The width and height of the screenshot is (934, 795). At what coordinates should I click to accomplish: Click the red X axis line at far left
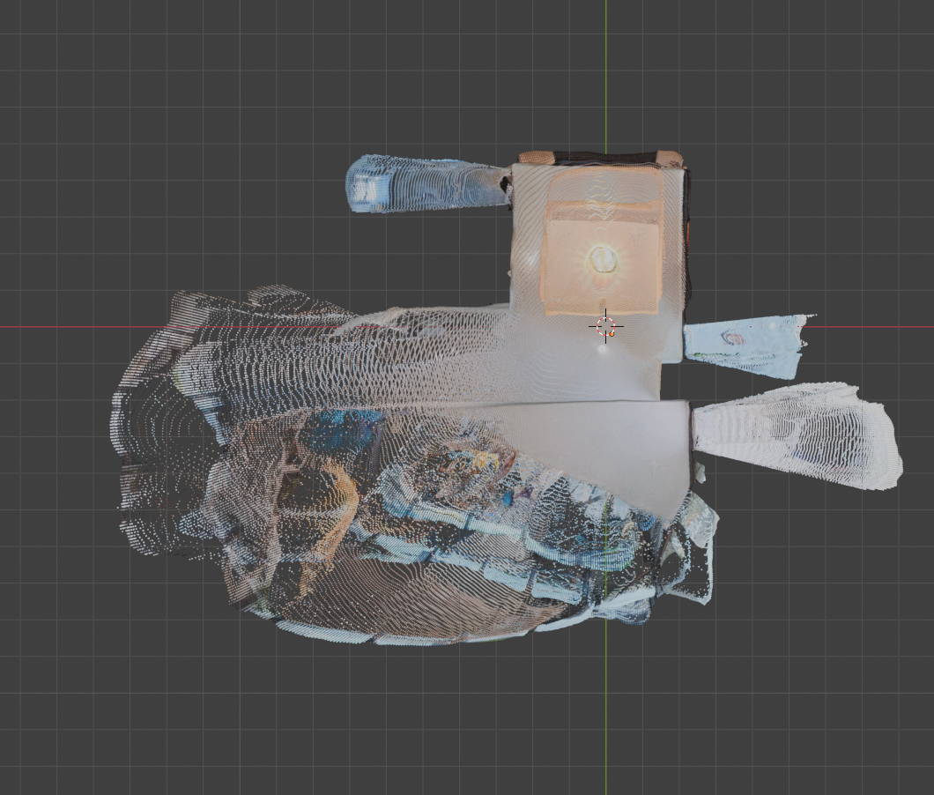point(53,327)
